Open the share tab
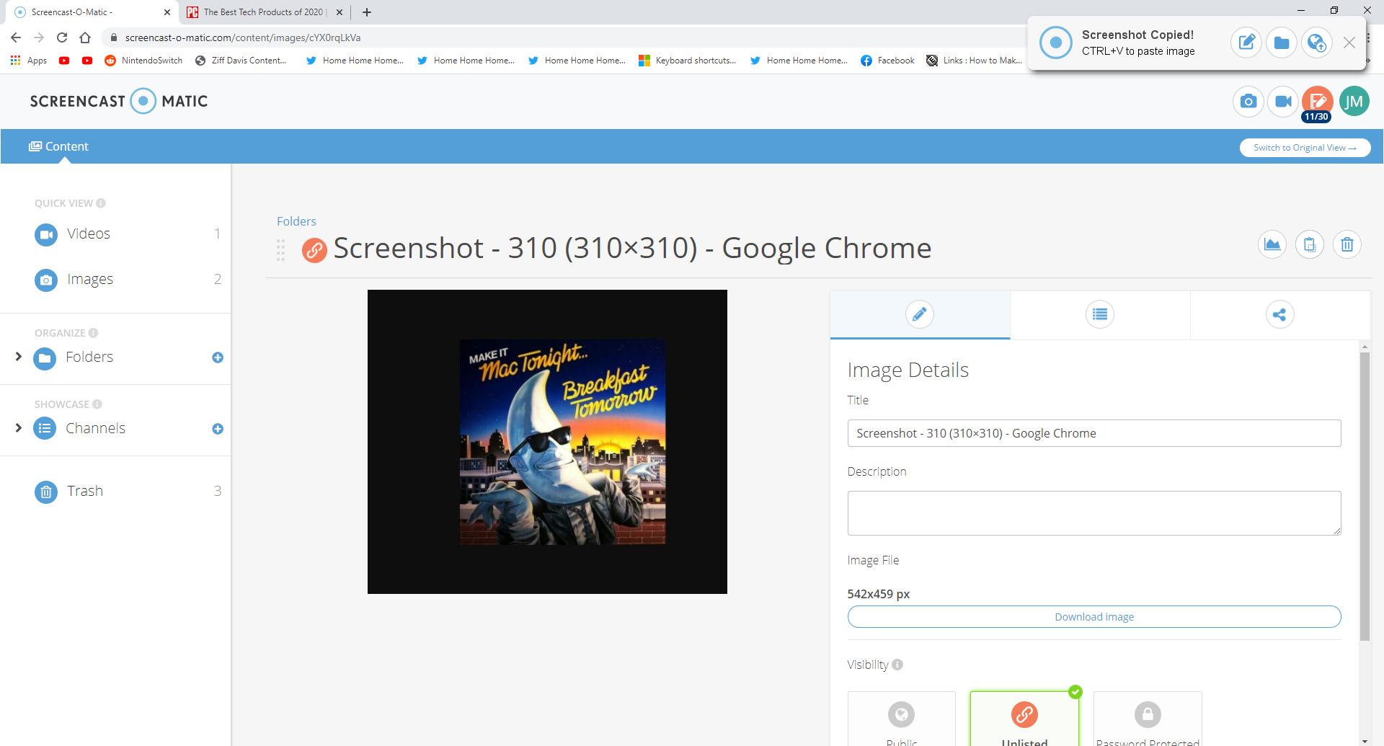 point(1280,314)
